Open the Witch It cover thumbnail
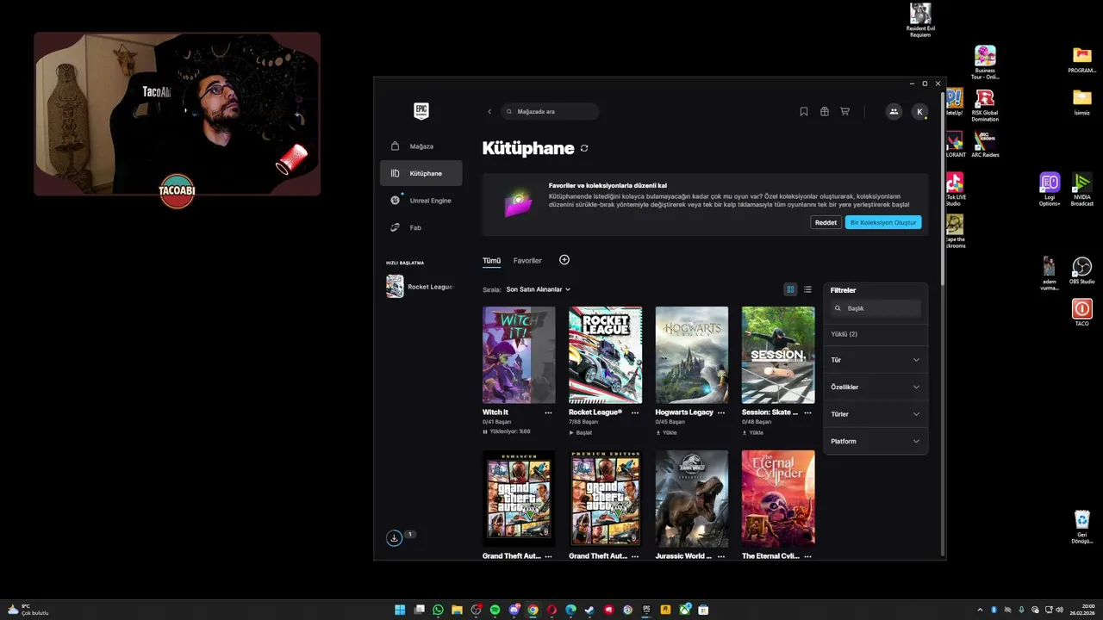The width and height of the screenshot is (1103, 620). (x=519, y=355)
